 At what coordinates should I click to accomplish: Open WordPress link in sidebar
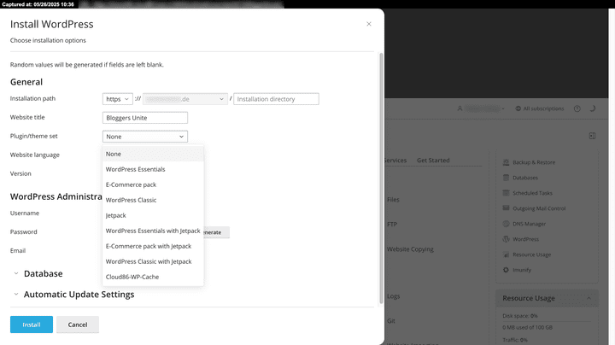tap(525, 239)
